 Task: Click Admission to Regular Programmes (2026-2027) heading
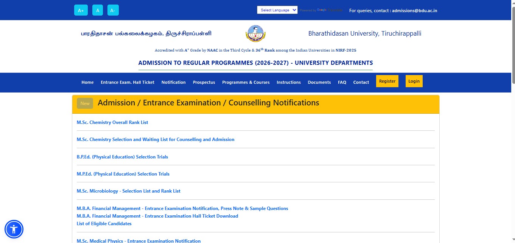tap(256, 63)
